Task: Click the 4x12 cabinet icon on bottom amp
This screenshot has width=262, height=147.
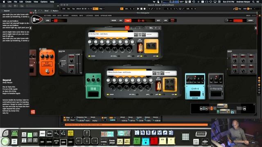Action: click(x=169, y=85)
